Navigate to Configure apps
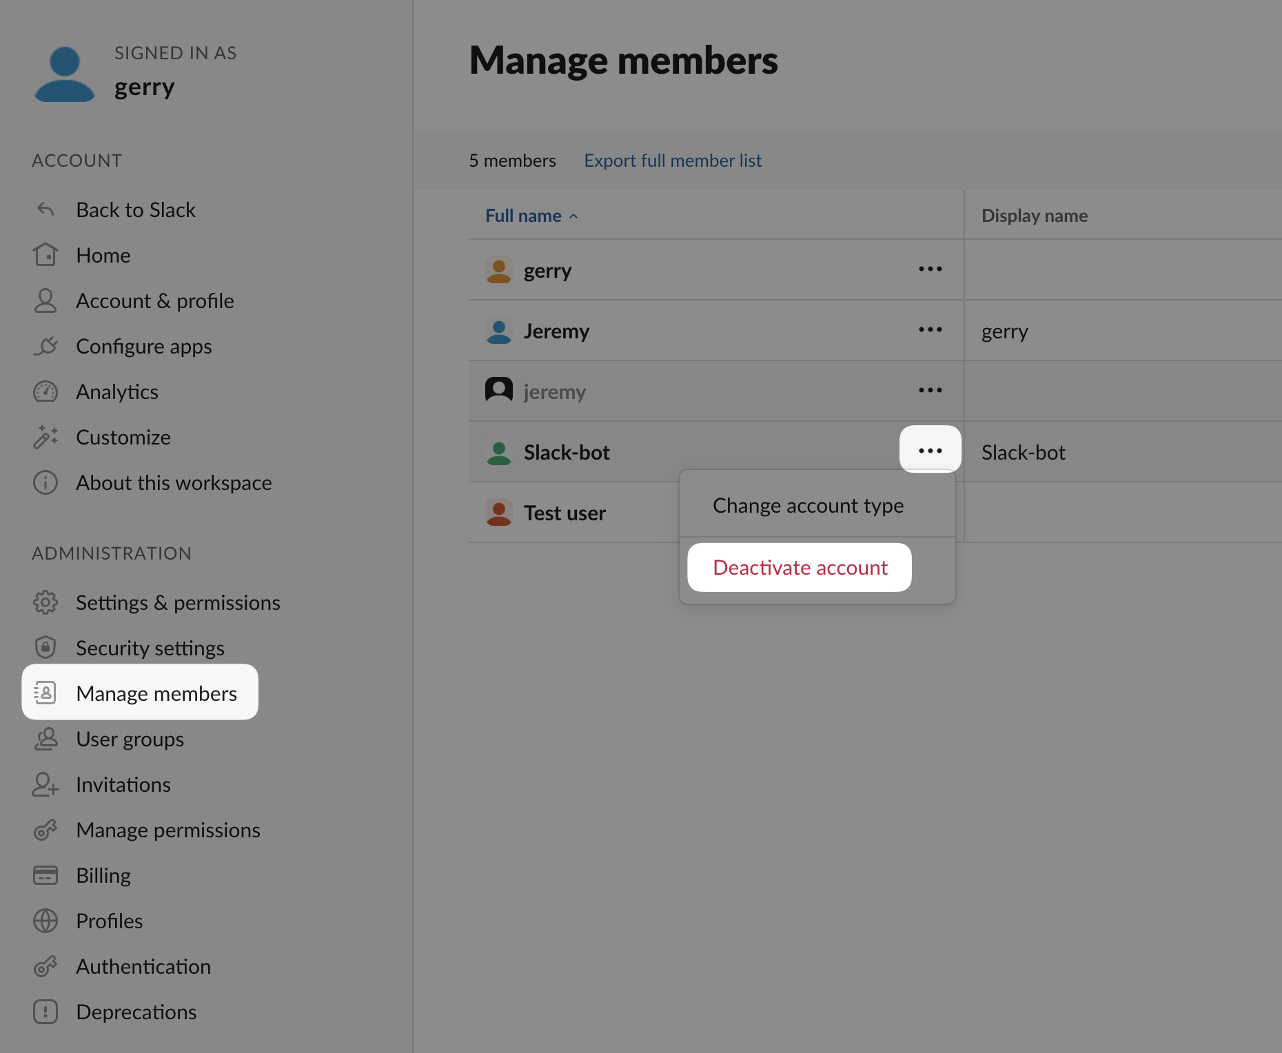 point(144,346)
